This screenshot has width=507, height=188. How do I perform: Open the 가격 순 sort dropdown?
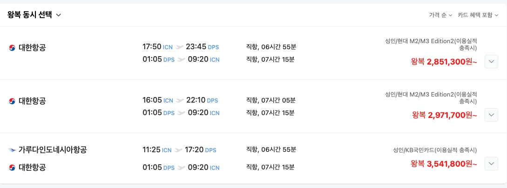tap(440, 15)
